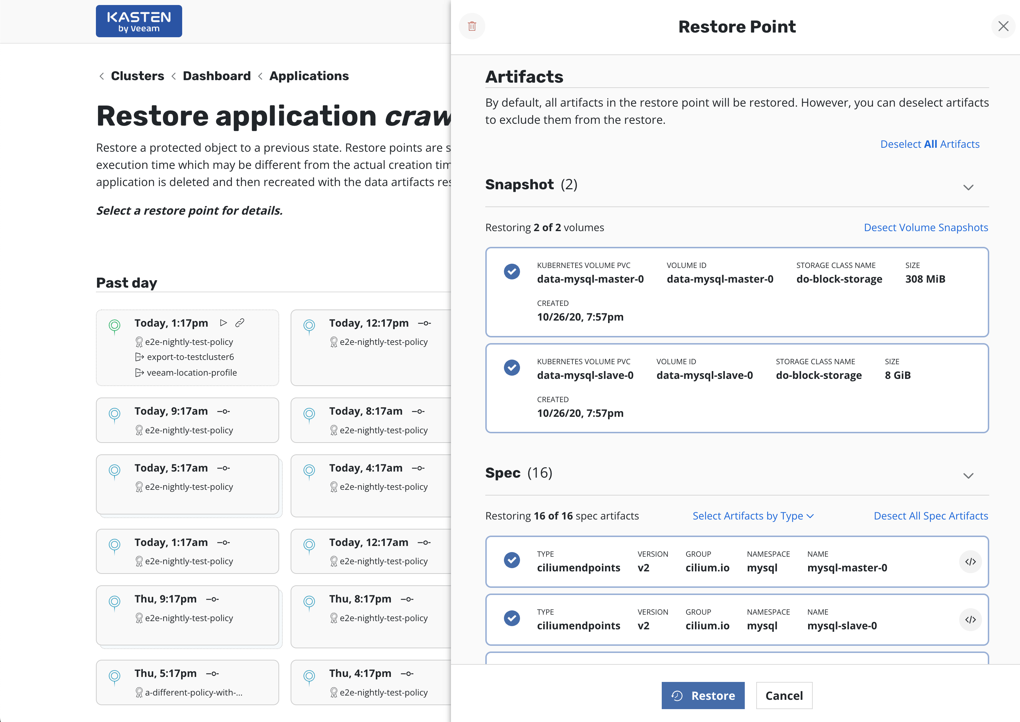This screenshot has height=722, width=1020.
Task: Click the link icon beside Today, 1:17pm
Action: 240,323
